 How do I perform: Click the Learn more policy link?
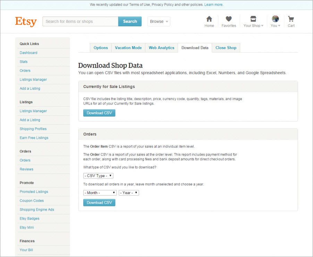click(213, 5)
